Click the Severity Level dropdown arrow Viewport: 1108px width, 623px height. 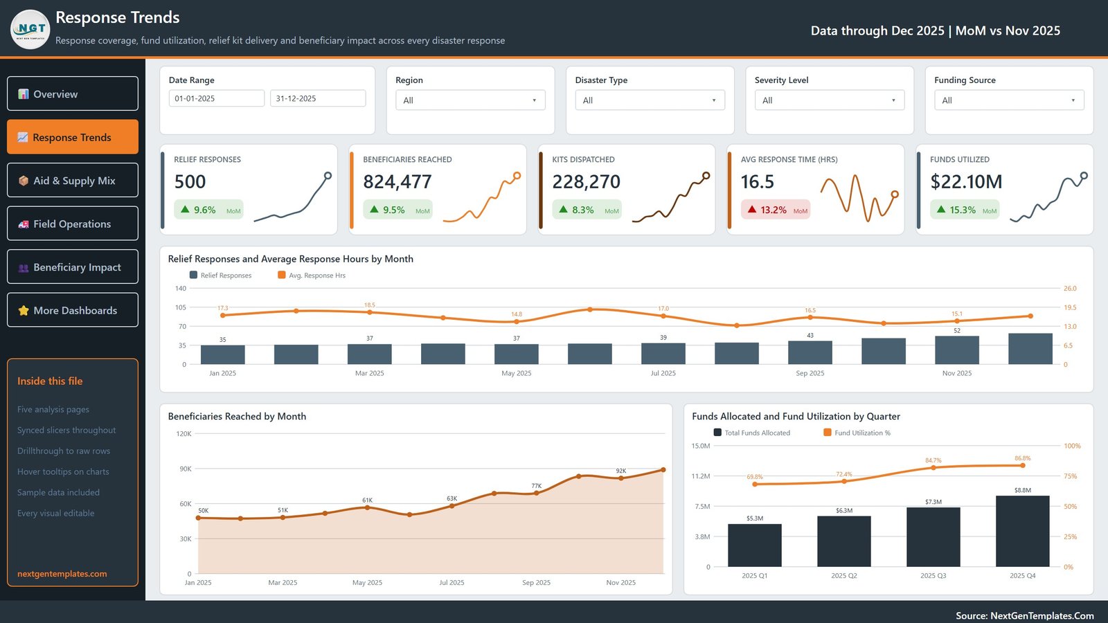[893, 100]
